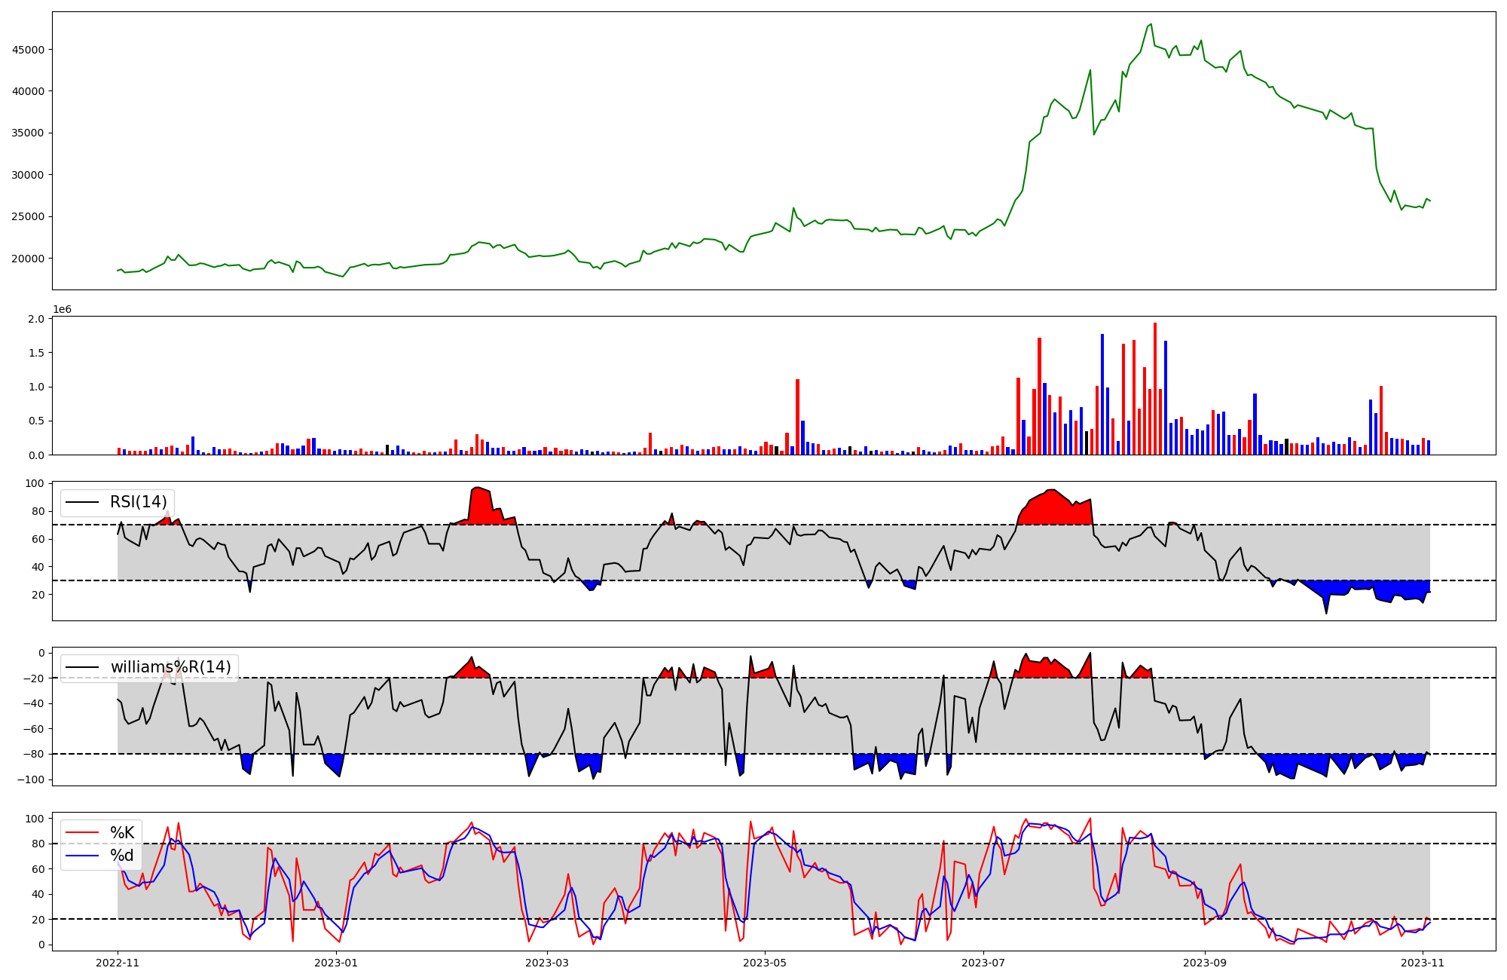Select the 2023-03 x-axis date label
The height and width of the screenshot is (980, 1507).
pyautogui.click(x=546, y=962)
